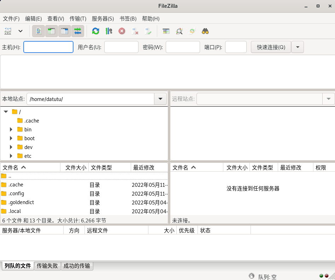Select dev folder in tree
Image resolution: width=335 pixels, height=280 pixels.
[25, 147]
